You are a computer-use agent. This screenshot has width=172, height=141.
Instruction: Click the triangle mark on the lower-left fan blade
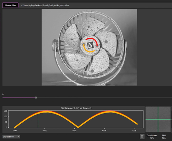point(77,60)
